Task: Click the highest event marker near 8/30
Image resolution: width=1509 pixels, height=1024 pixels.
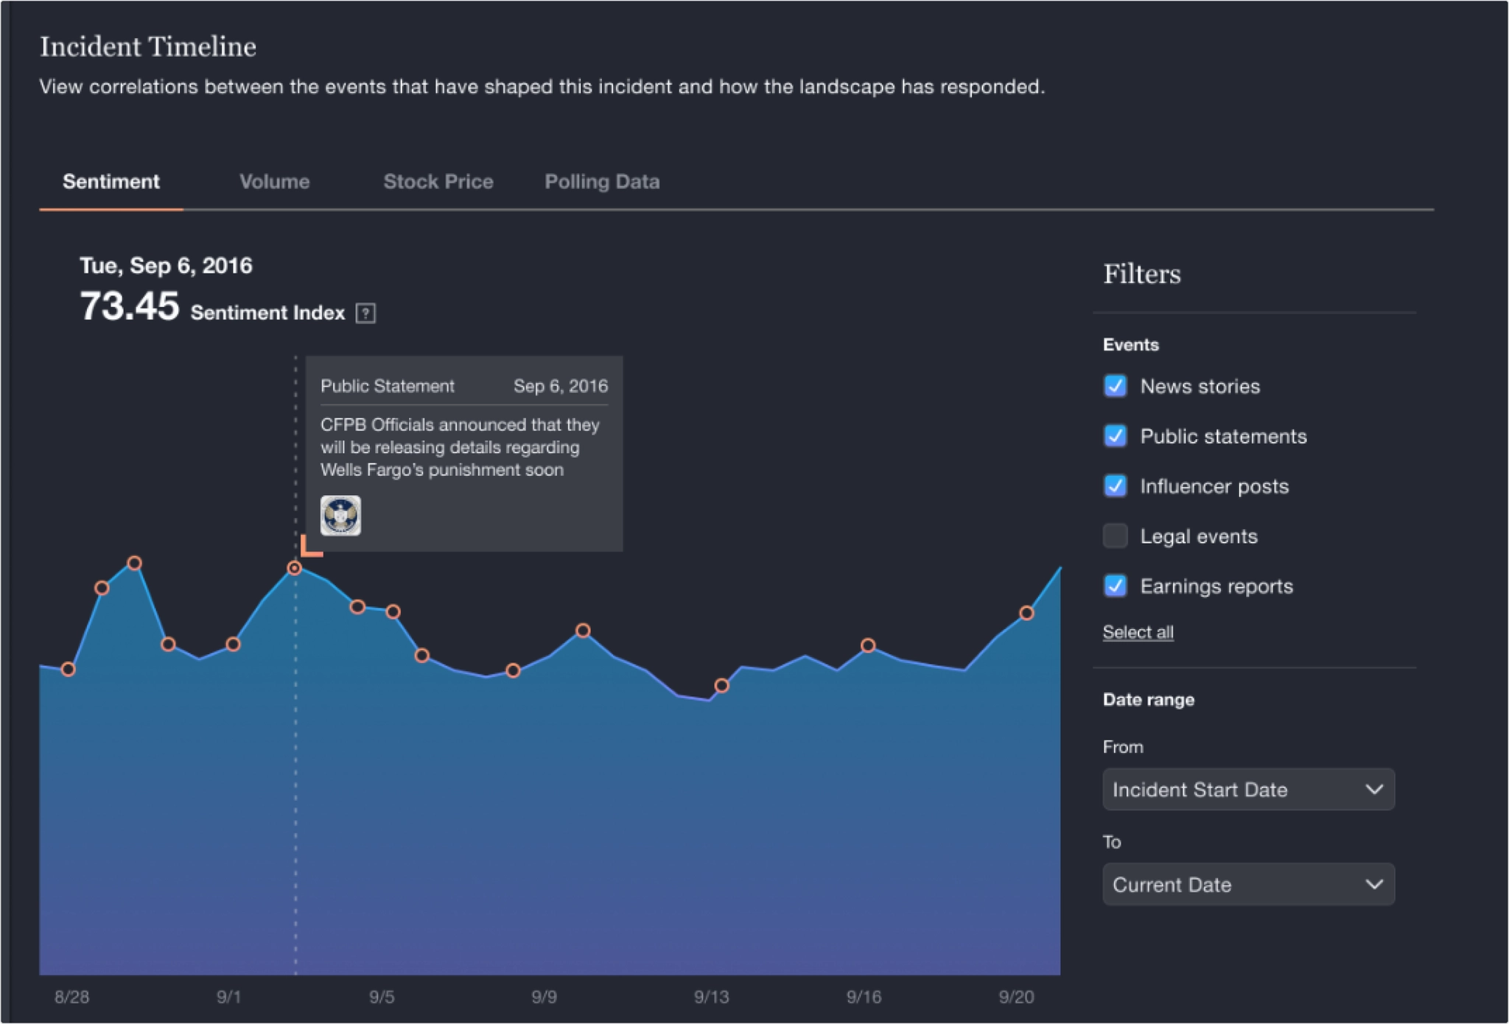Action: point(134,564)
